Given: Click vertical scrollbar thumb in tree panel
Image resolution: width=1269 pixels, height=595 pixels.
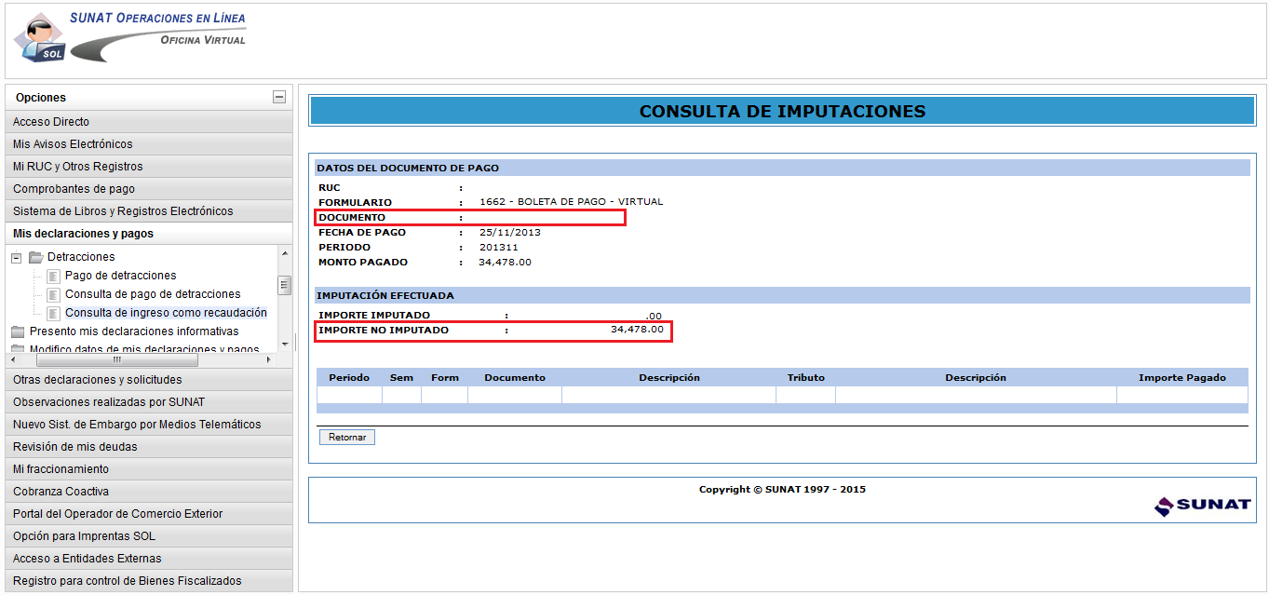Looking at the screenshot, I should (285, 286).
